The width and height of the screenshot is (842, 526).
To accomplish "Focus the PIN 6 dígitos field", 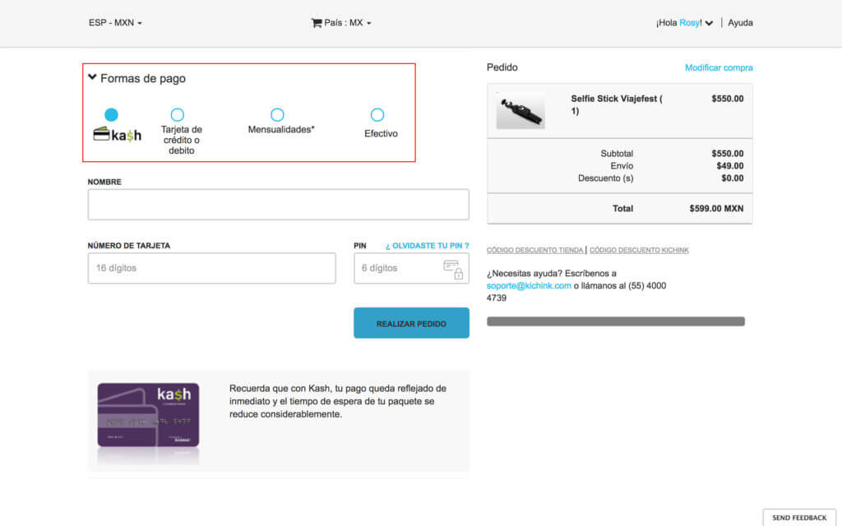I will point(411,268).
